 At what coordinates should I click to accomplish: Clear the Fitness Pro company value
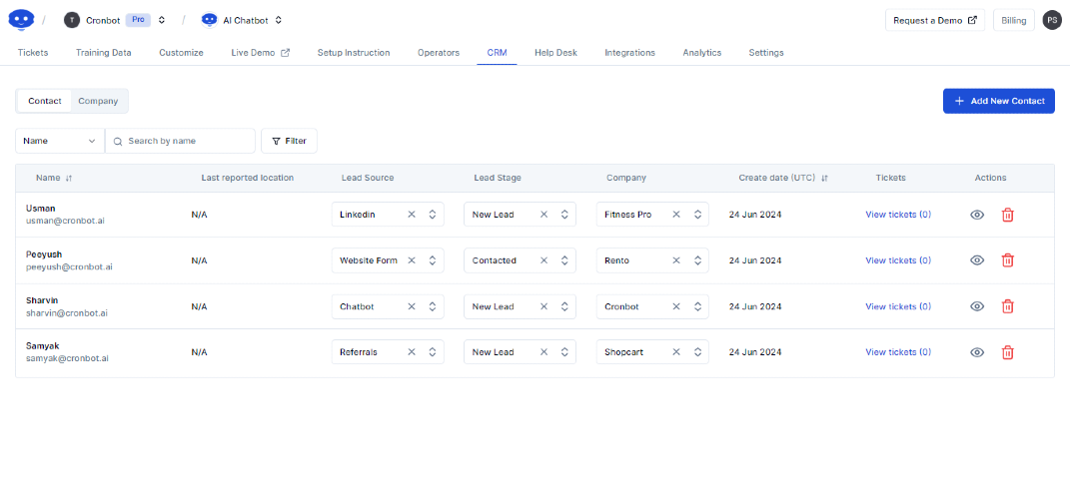[x=676, y=214]
